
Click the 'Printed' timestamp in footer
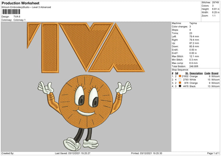147,153
